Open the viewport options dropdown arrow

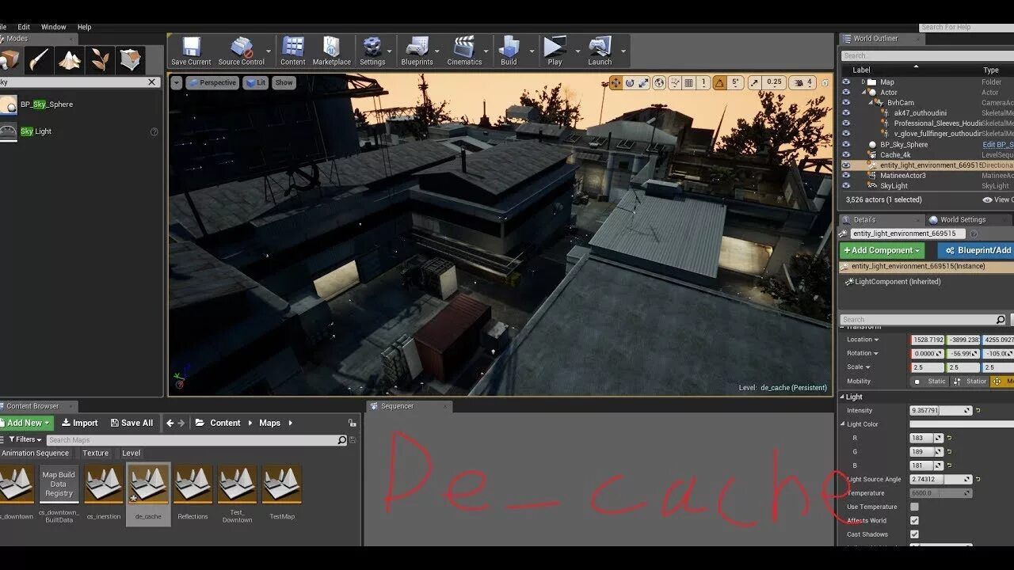[x=176, y=82]
